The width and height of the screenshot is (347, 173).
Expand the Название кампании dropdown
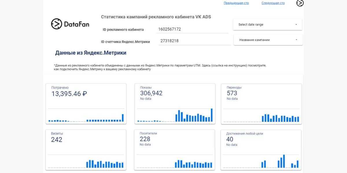pyautogui.click(x=268, y=40)
